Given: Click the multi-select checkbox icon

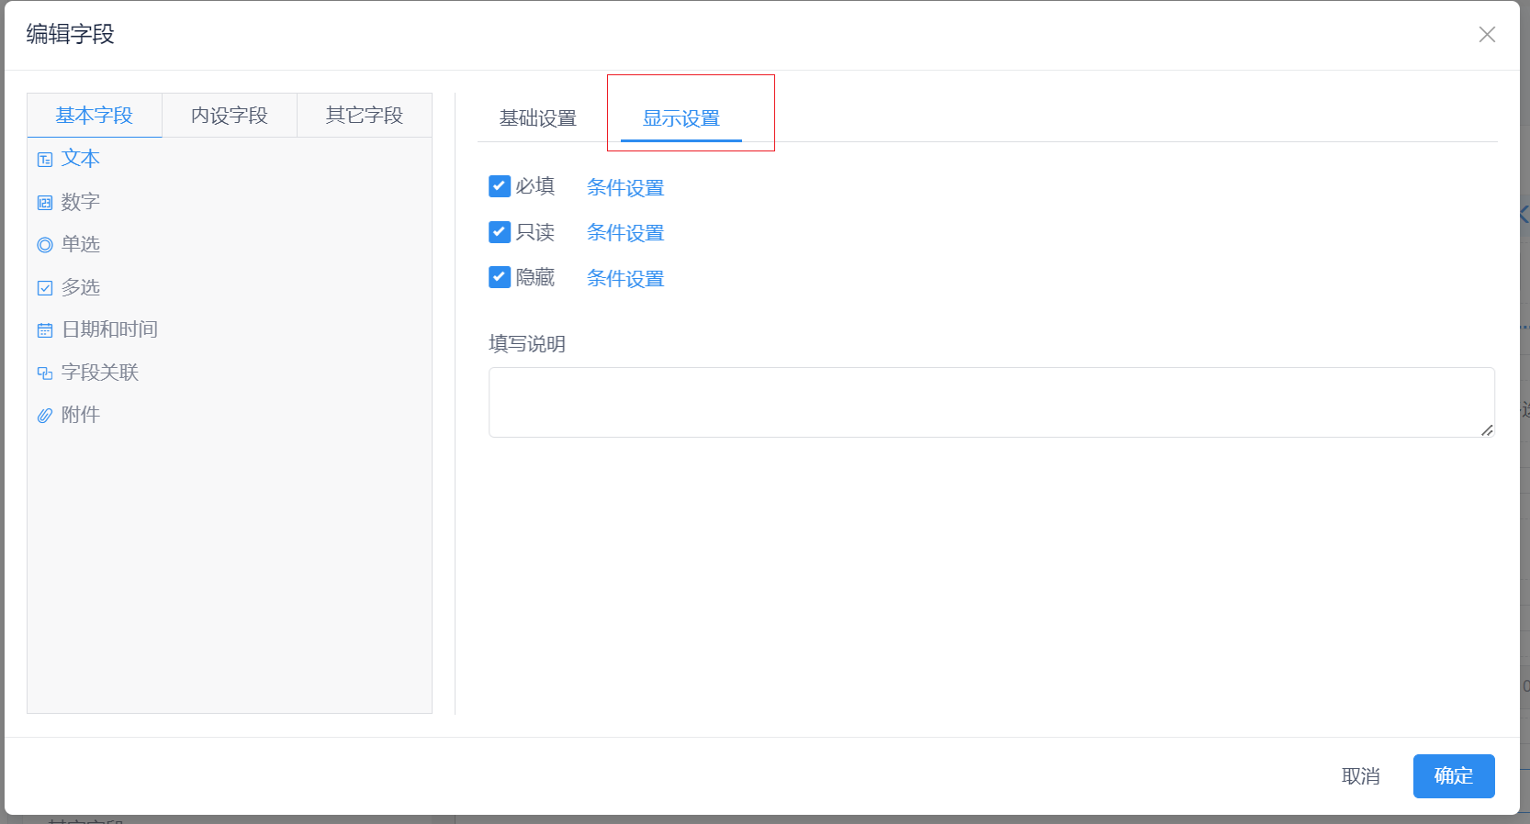Looking at the screenshot, I should click(45, 288).
